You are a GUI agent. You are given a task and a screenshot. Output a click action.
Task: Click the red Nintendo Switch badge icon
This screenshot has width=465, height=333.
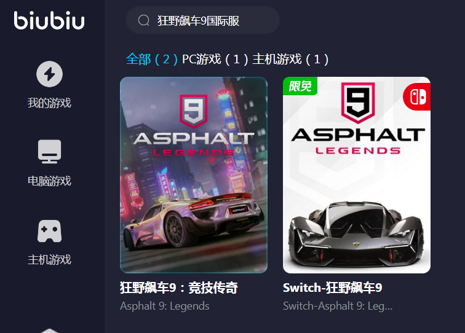417,96
